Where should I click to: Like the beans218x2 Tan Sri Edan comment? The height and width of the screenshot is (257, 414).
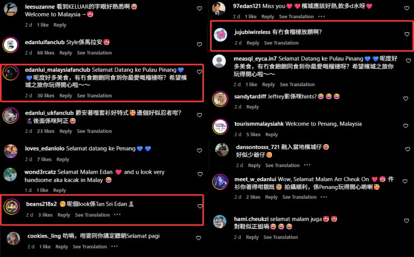point(200,206)
